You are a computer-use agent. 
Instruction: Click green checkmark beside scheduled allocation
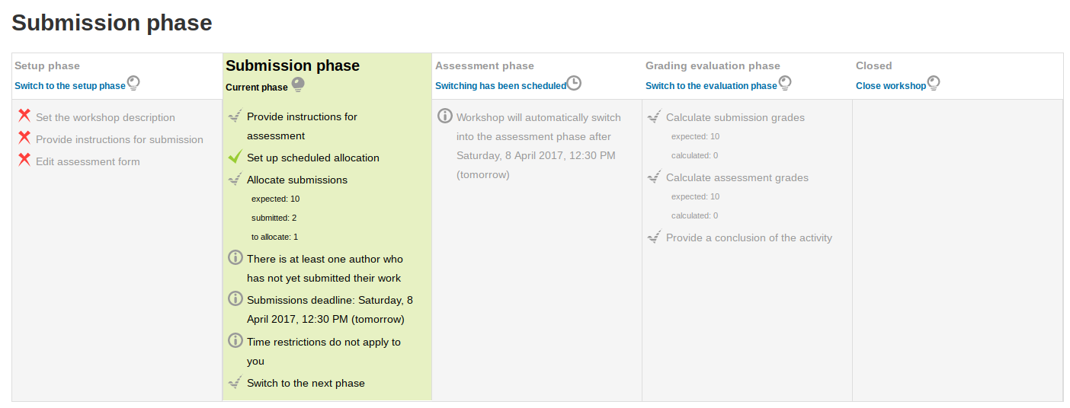(x=235, y=157)
